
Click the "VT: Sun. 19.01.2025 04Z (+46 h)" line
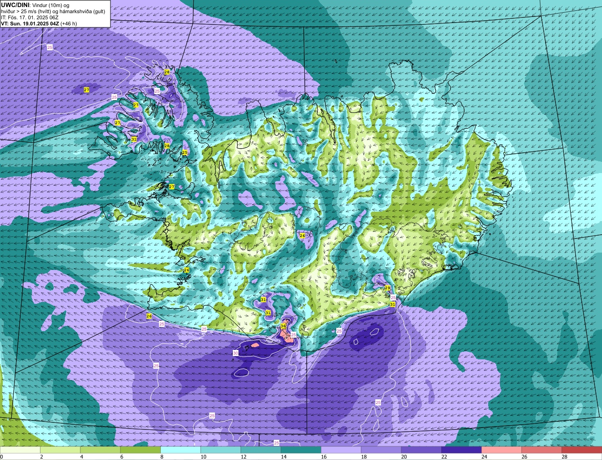click(x=39, y=23)
